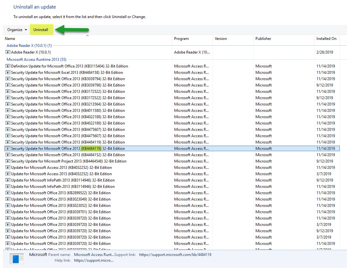Screen dimensions: 347x268
Task: Click the icon for Security Update KB4484152
Action: [x=8, y=155]
